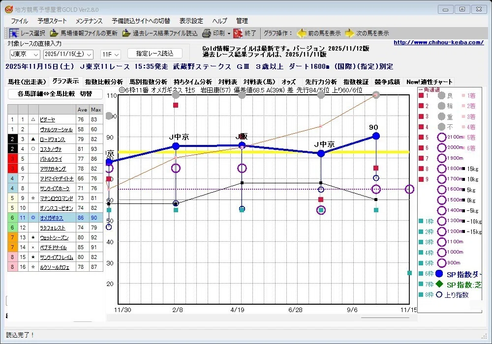Open the 管理 menu

coord(242,21)
